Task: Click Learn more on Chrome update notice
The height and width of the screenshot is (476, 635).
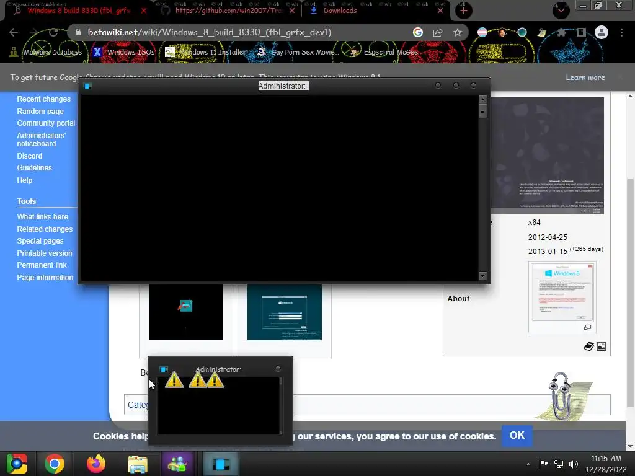Action: pos(585,77)
